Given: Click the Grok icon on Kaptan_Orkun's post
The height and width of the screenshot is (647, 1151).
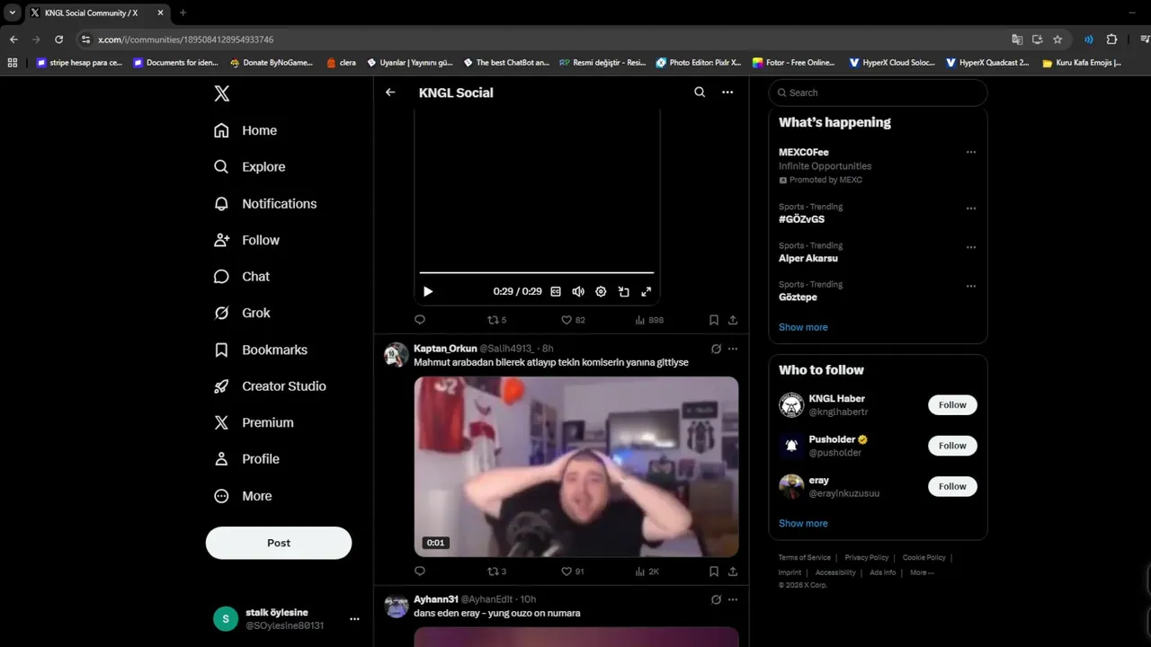Looking at the screenshot, I should (716, 349).
